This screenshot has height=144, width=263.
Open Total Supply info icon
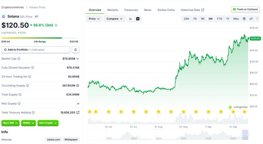pos(20,95)
